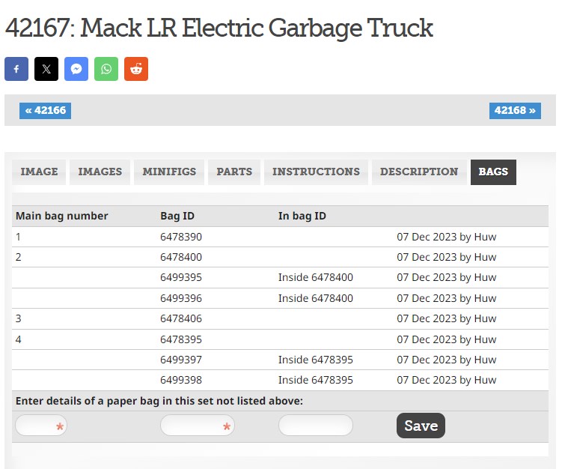Share the page on Reddit

tap(136, 69)
